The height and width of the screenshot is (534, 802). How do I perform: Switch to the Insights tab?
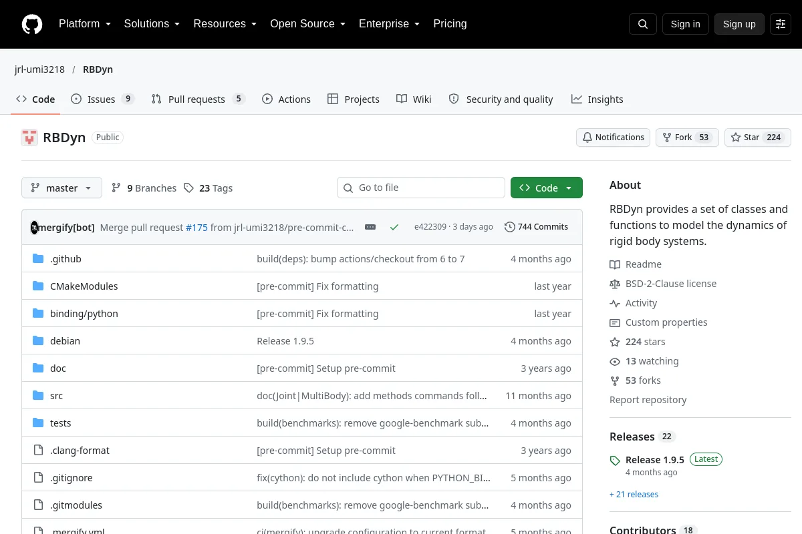[x=597, y=99]
